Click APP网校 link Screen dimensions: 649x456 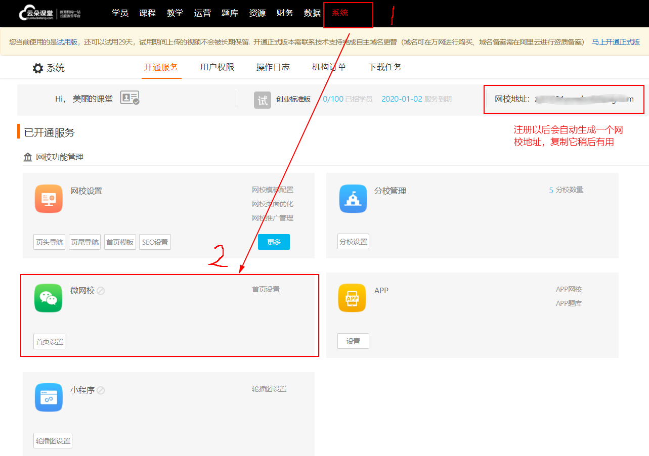tap(569, 290)
